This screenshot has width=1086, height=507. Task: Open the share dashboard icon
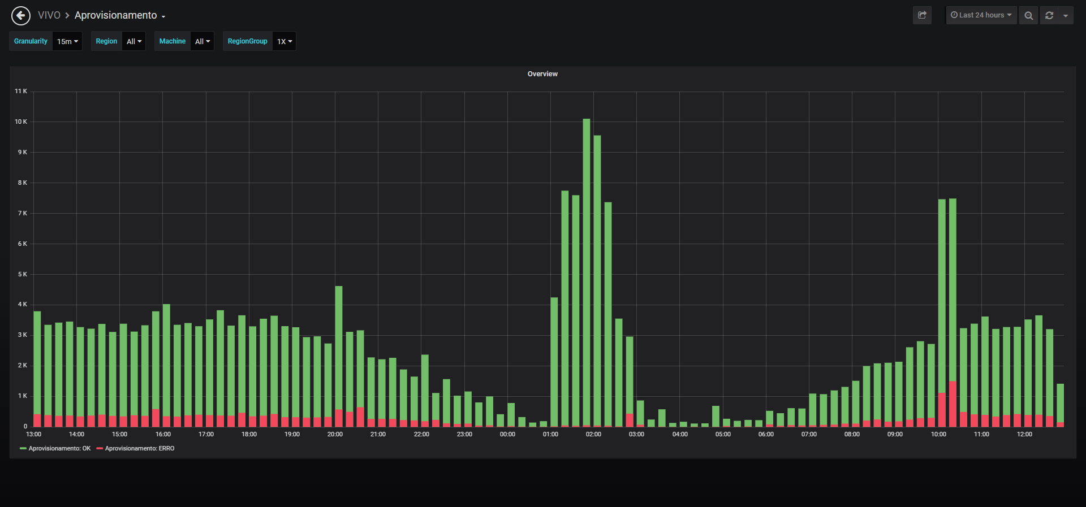922,15
